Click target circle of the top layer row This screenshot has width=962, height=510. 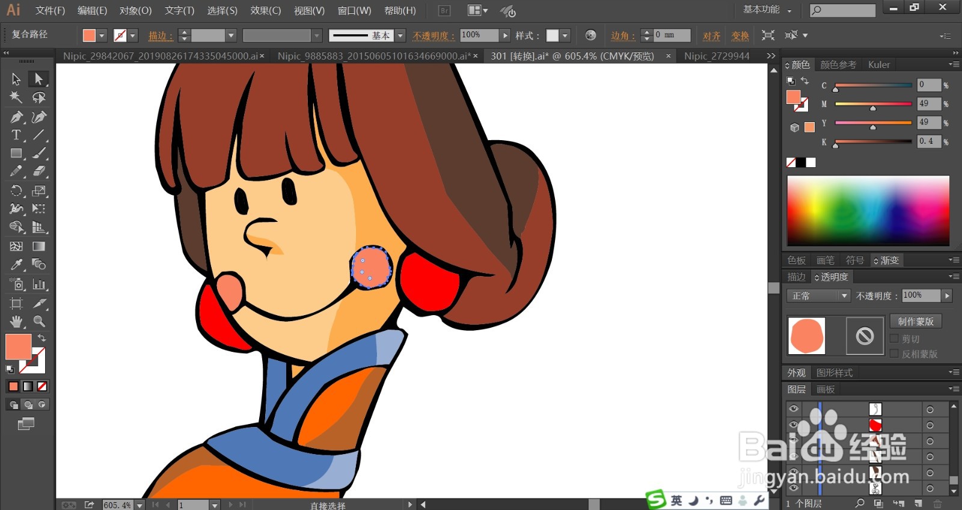(930, 410)
